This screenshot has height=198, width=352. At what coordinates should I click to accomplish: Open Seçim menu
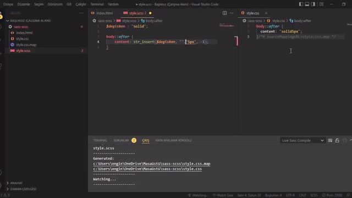click(x=38, y=4)
